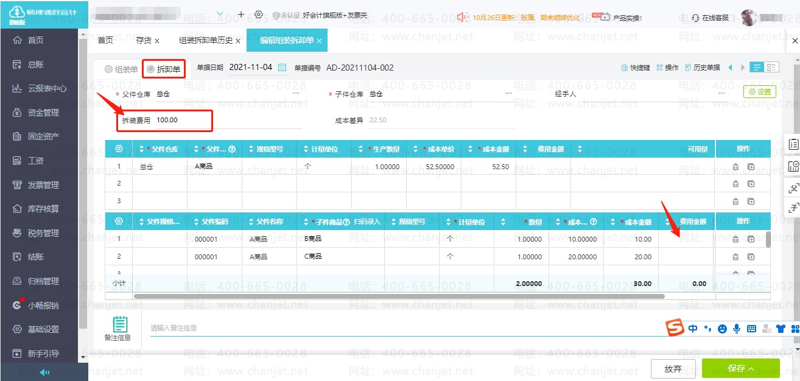Switch to 组装拆卸单历史 tab
Image resolution: width=800 pixels, height=381 pixels.
click(206, 41)
